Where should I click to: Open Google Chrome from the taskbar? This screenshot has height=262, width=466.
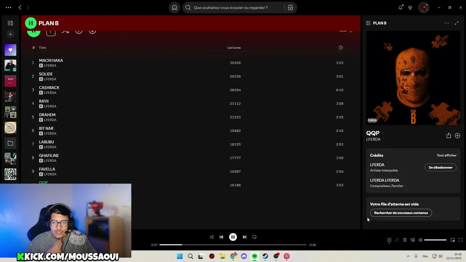pyautogui.click(x=233, y=256)
